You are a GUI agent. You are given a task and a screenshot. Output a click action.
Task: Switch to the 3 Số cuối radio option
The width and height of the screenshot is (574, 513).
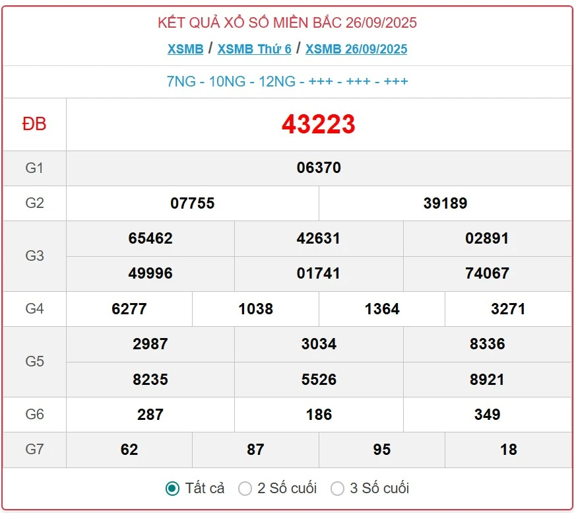pos(338,489)
